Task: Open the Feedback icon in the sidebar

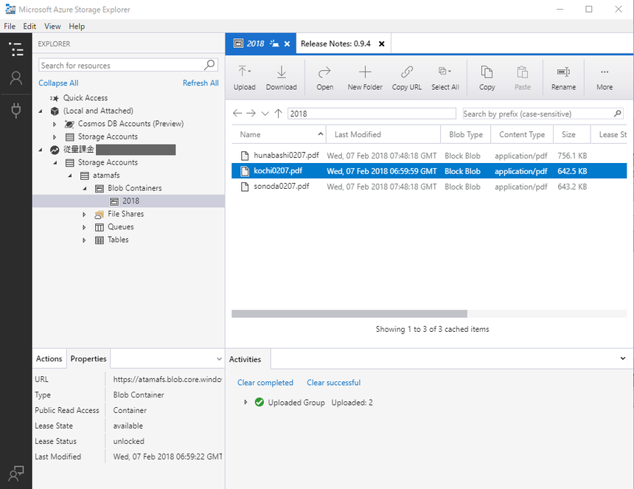Action: [16, 474]
